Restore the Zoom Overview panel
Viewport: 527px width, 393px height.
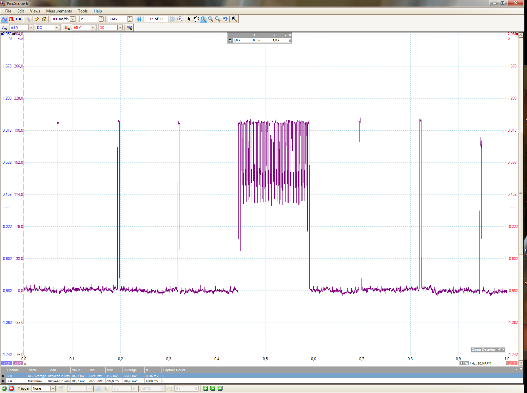pyautogui.click(x=499, y=349)
